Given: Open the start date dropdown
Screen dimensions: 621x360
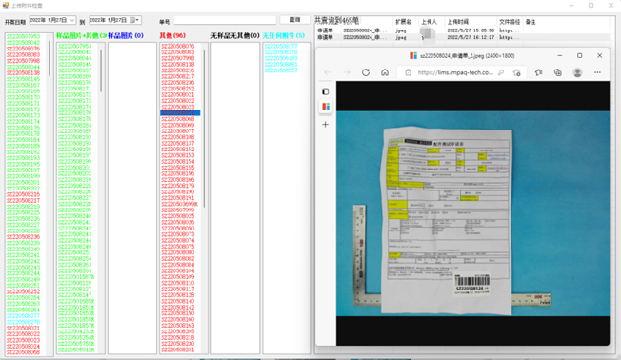Looking at the screenshot, I should coord(72,20).
